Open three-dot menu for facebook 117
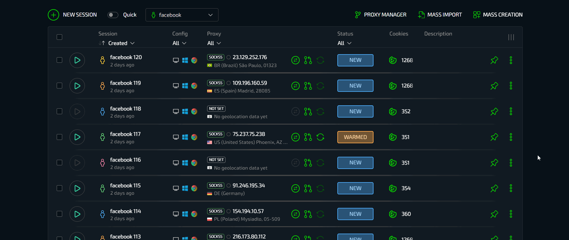This screenshot has height=240, width=569. point(511,137)
